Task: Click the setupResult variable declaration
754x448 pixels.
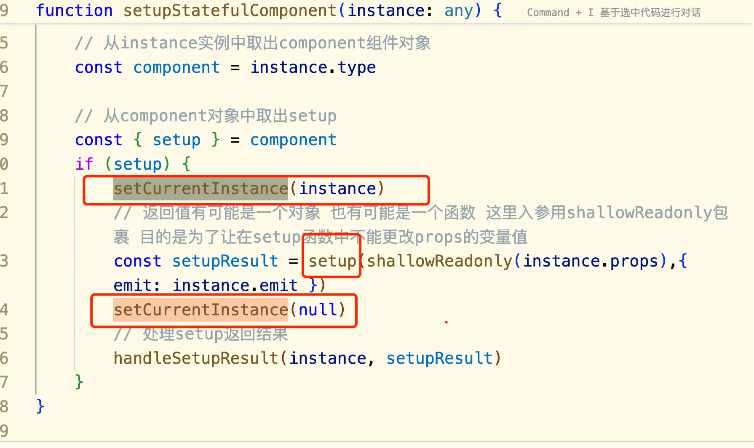Action: coord(225,261)
